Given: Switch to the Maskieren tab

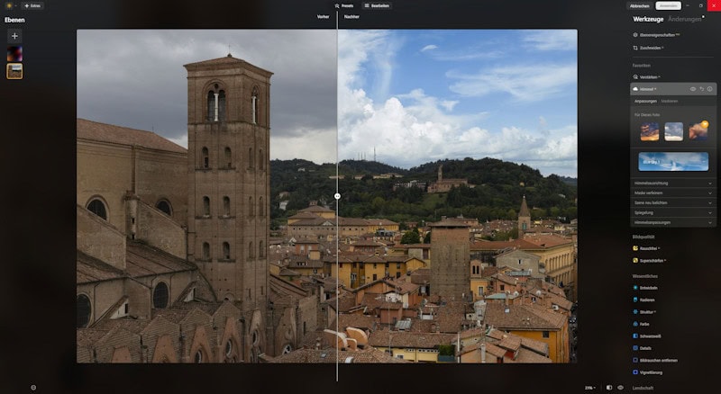Looking at the screenshot, I should (670, 101).
